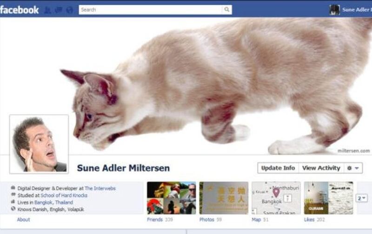Open The Interwebs workplace link
The image size is (372, 234).
pos(100,188)
